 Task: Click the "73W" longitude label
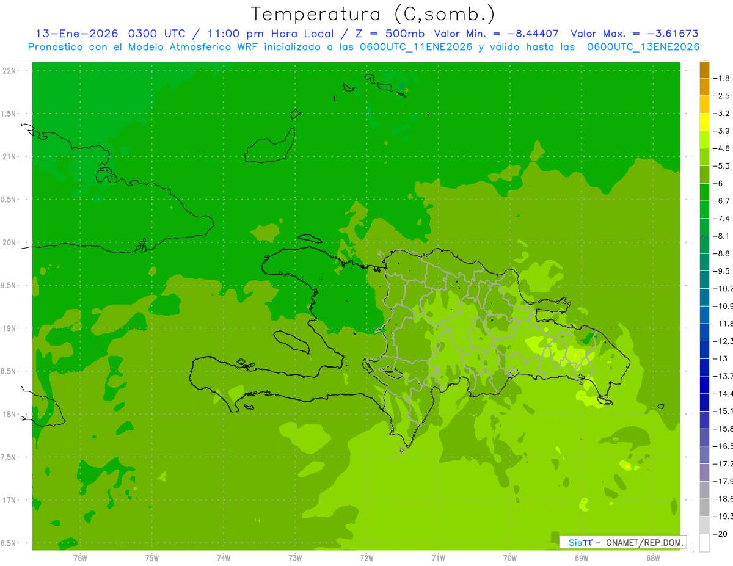point(295,558)
